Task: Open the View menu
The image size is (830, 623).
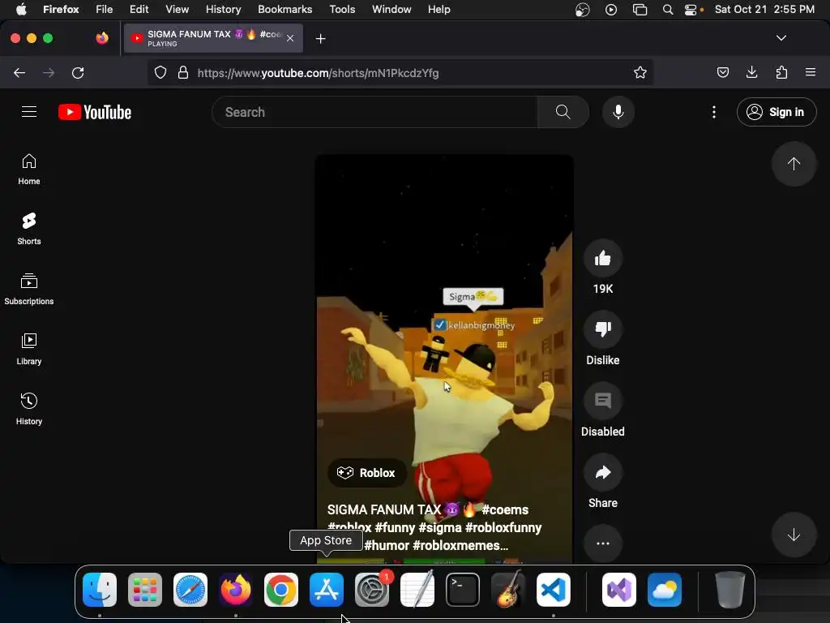Action: point(177,10)
